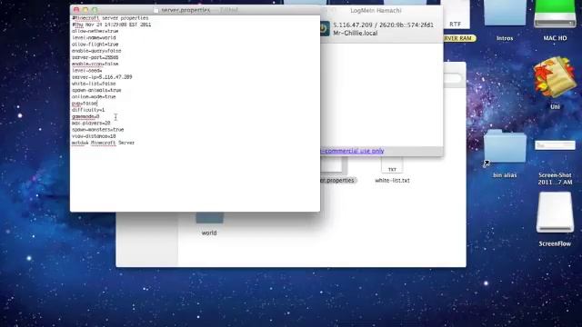Image resolution: width=582 pixels, height=327 pixels.
Task: Click the 'allow-nether=true' line
Action: click(95, 31)
